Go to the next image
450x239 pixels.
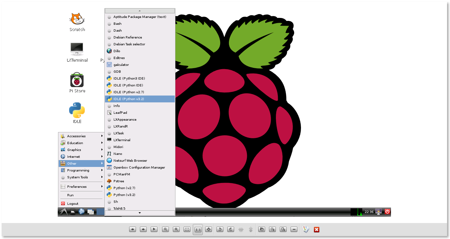pyautogui.click(x=143, y=229)
